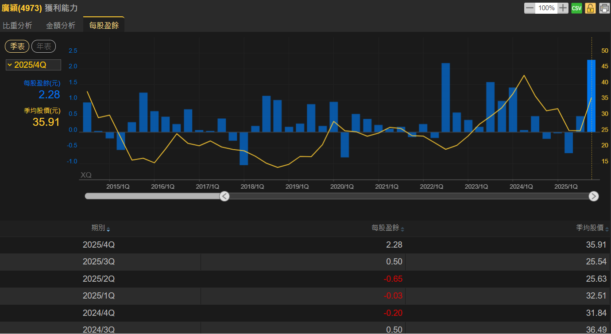
Task: Click the zoom in plus button
Action: click(x=563, y=8)
